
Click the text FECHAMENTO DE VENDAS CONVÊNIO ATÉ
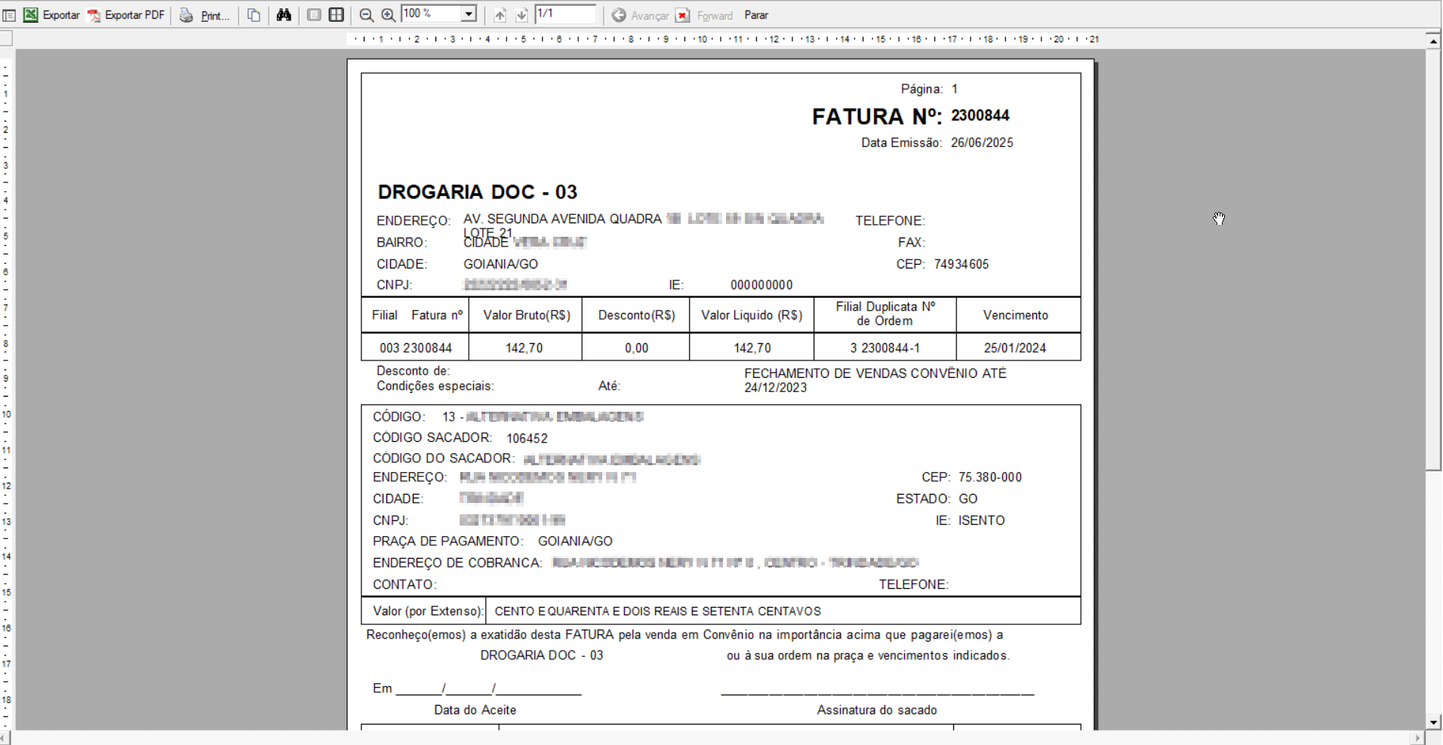pyautogui.click(x=875, y=373)
